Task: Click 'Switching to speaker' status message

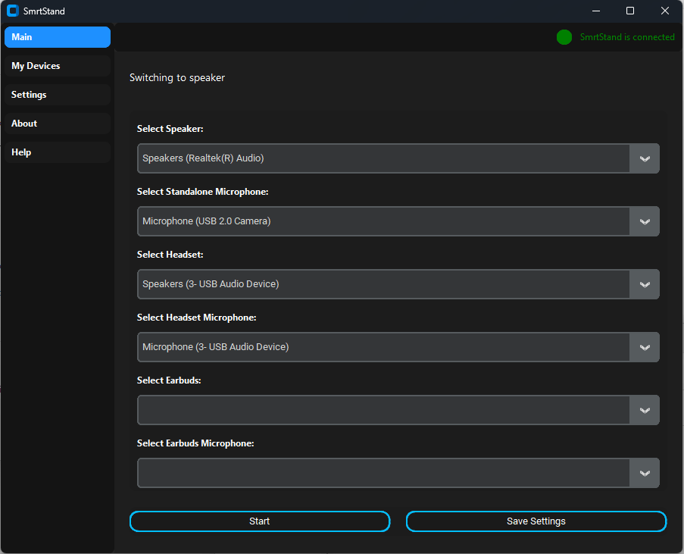Action: pyautogui.click(x=177, y=78)
